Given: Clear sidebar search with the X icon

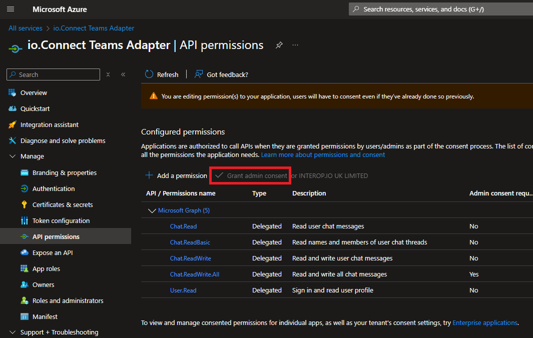Looking at the screenshot, I should (x=108, y=74).
